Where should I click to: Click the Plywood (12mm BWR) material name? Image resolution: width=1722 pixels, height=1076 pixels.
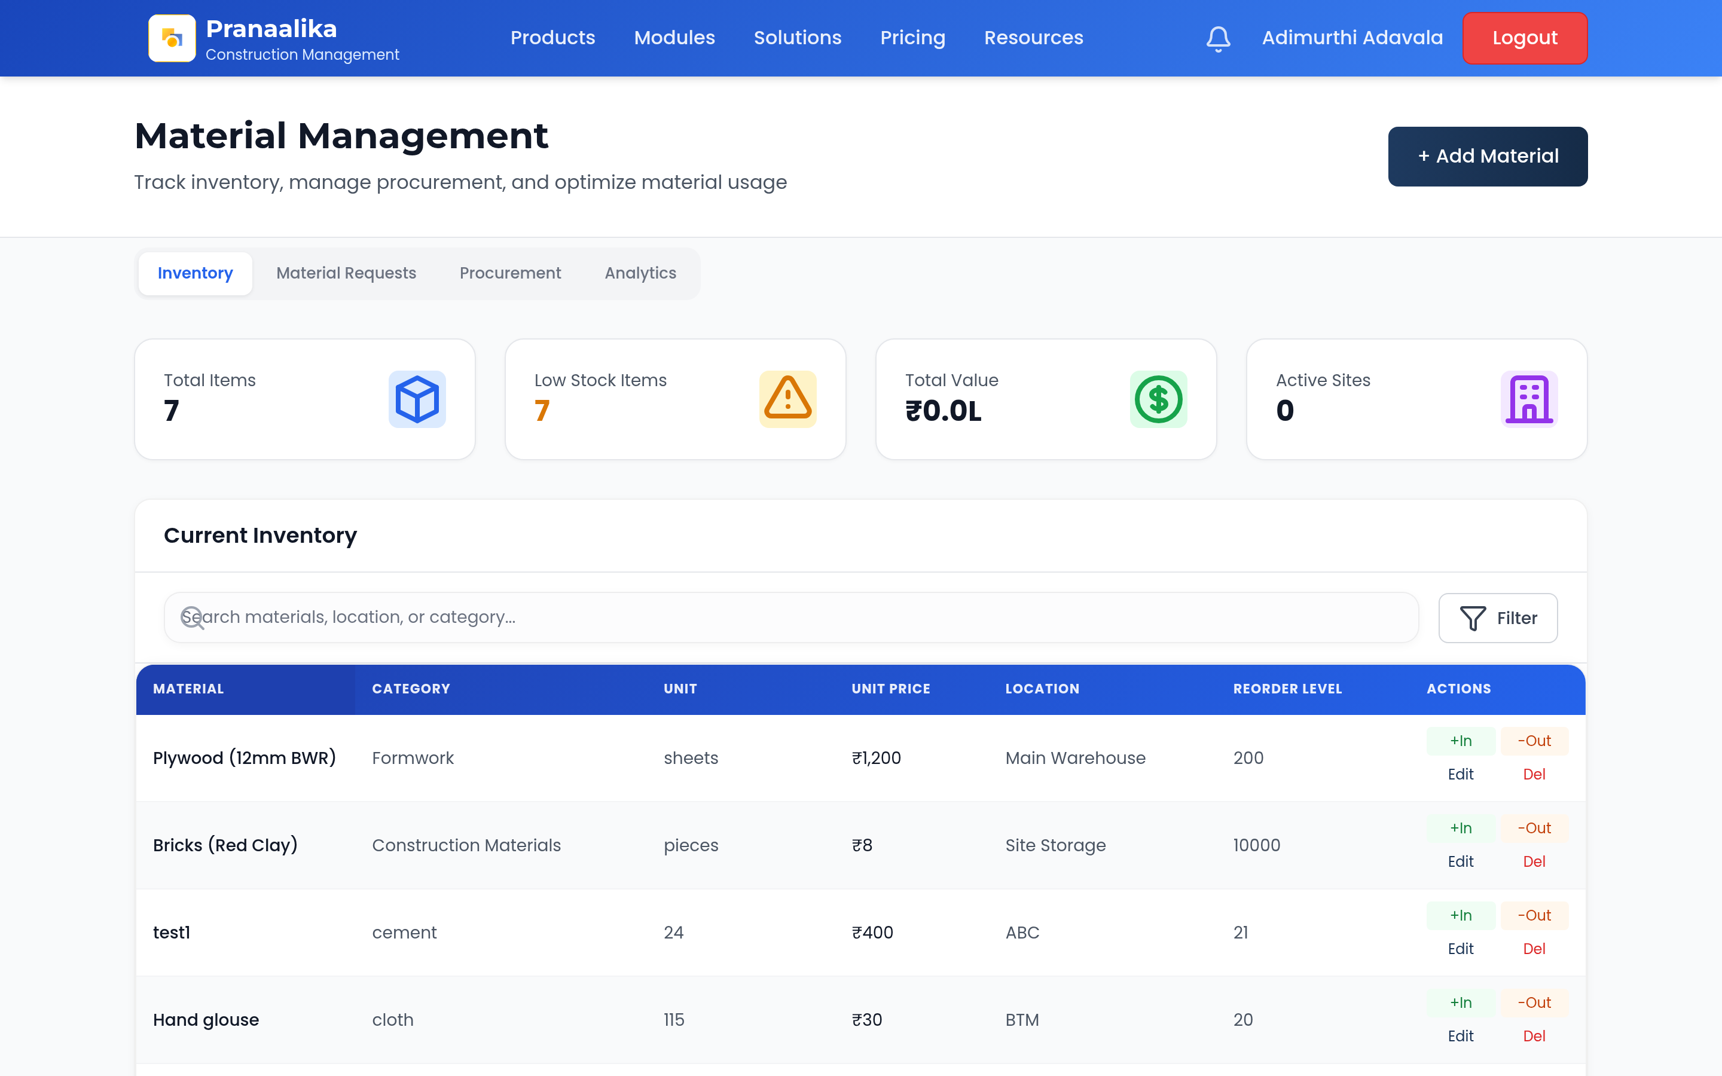pos(245,758)
